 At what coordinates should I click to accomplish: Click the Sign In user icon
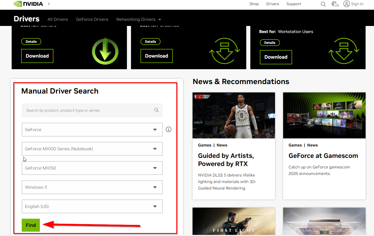click(x=347, y=4)
